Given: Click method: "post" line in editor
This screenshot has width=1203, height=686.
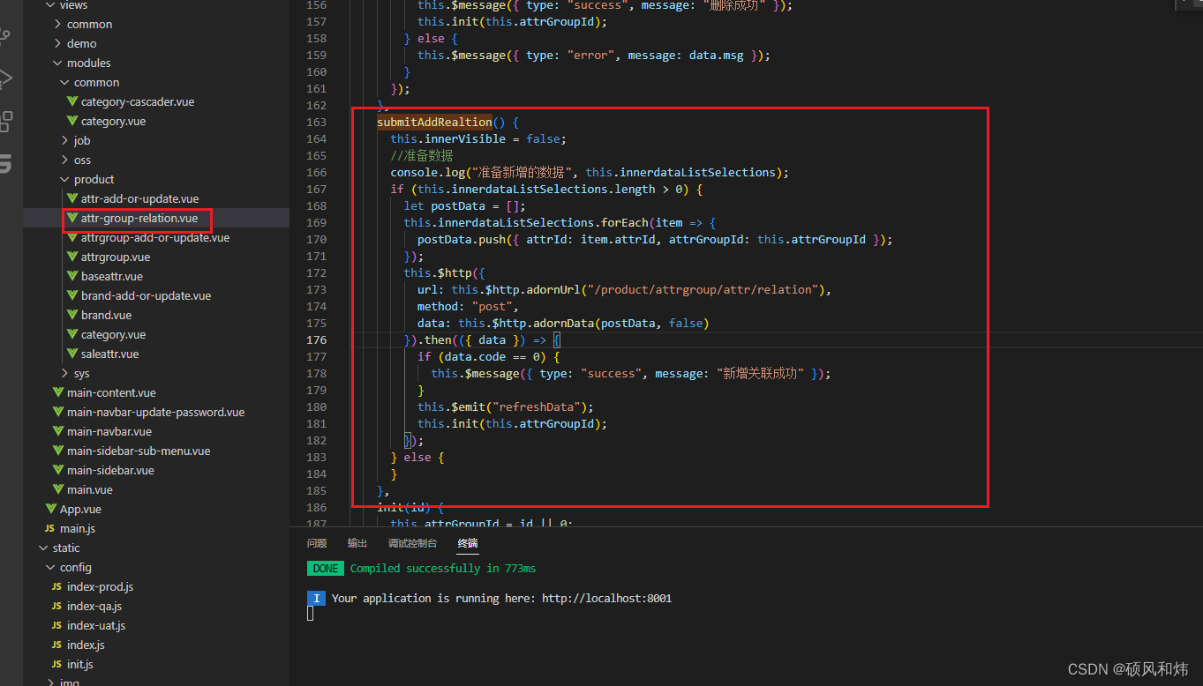Looking at the screenshot, I should [x=468, y=307].
